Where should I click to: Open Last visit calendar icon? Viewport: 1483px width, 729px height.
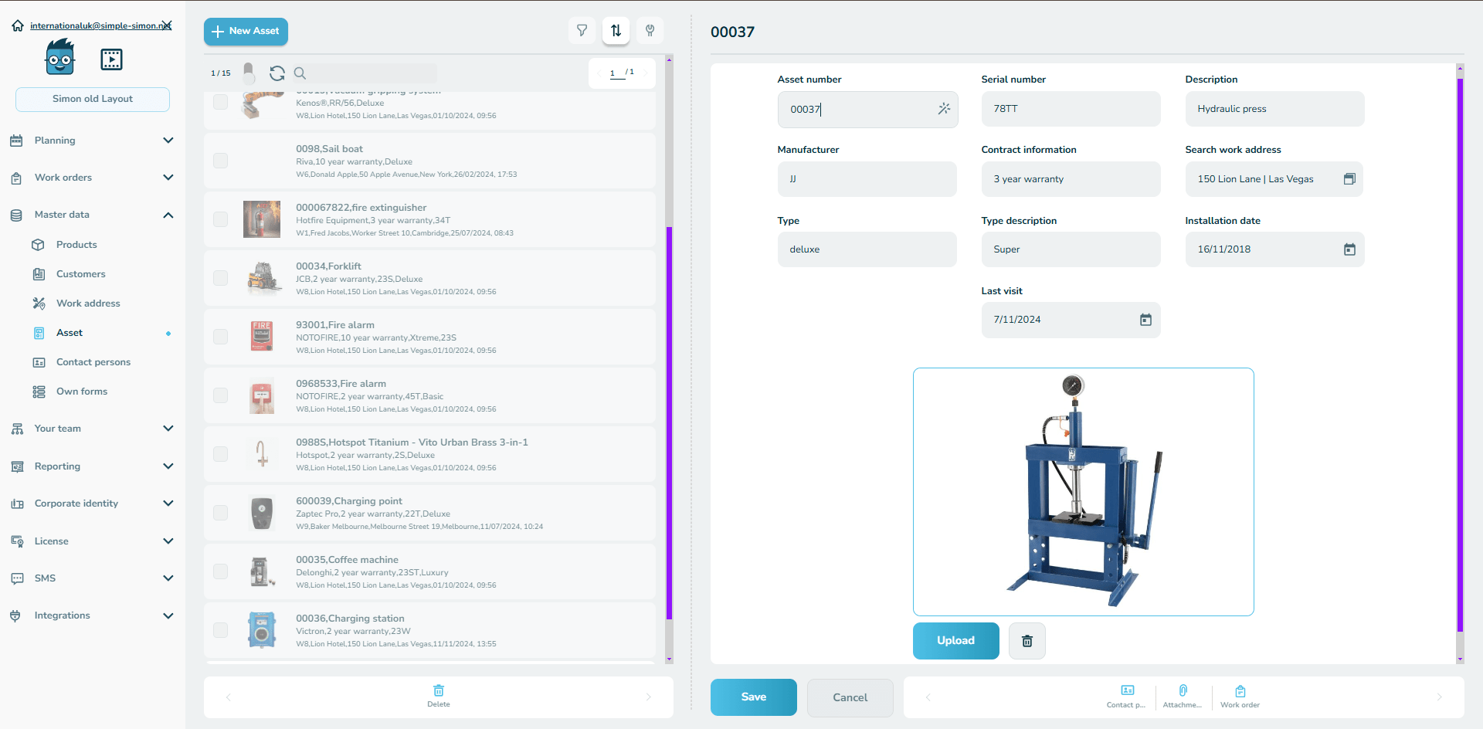tap(1145, 320)
